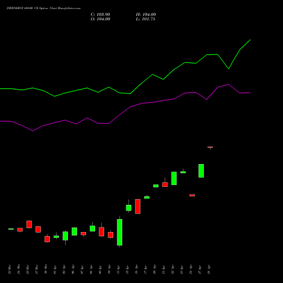Screen dimensions: 283x283
Task: Click the JSWENERGY CE Option chart title
Action: click(x=44, y=8)
